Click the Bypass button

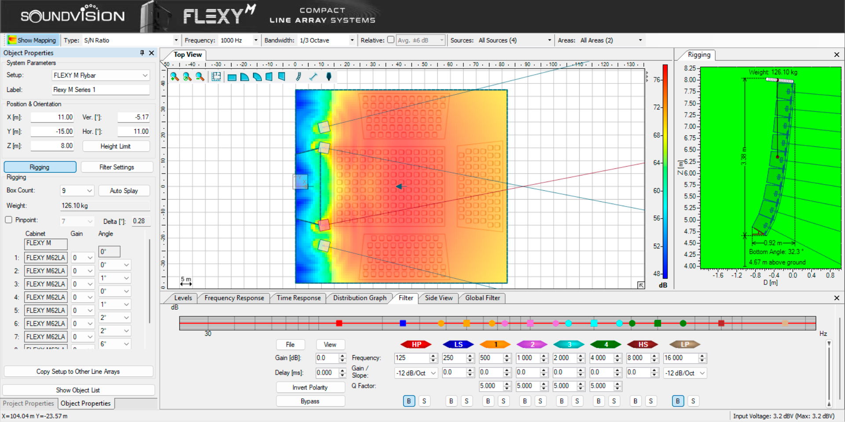tap(310, 401)
